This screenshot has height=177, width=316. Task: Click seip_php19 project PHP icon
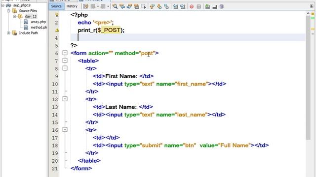tap(8, 5)
